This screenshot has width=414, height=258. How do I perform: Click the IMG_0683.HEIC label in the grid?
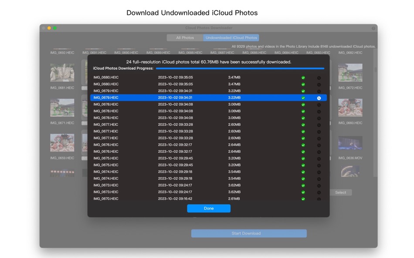tap(318, 53)
